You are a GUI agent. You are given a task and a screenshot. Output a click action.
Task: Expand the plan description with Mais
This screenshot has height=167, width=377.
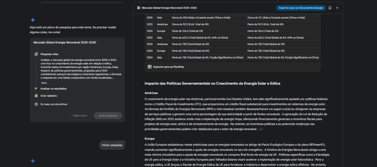point(44,83)
